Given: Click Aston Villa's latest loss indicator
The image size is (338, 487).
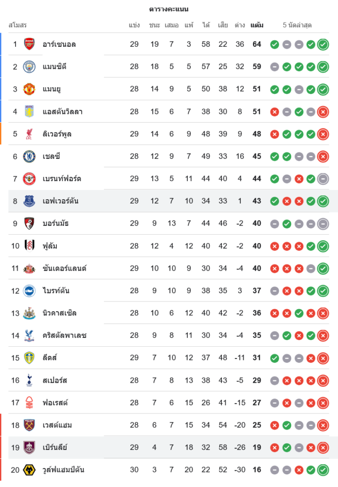Looking at the screenshot, I should point(323,112).
